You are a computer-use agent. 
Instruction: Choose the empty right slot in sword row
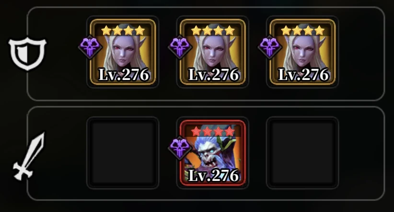point(302,153)
